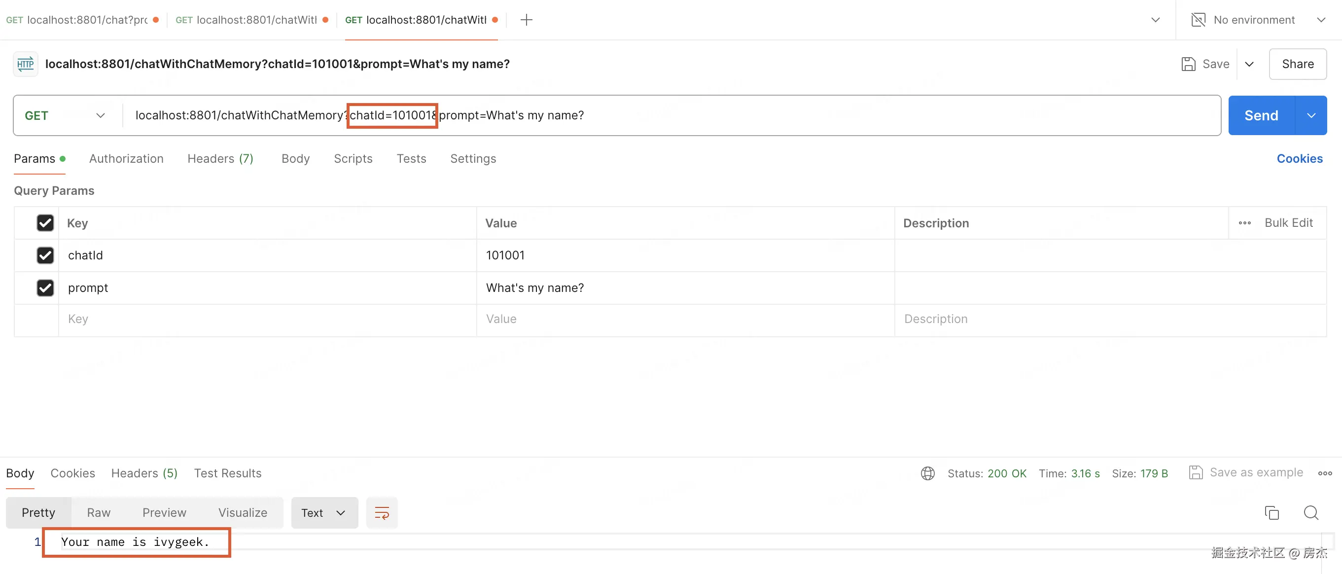1342x574 pixels.
Task: Uncheck the prompt parameter checkbox
Action: (45, 288)
